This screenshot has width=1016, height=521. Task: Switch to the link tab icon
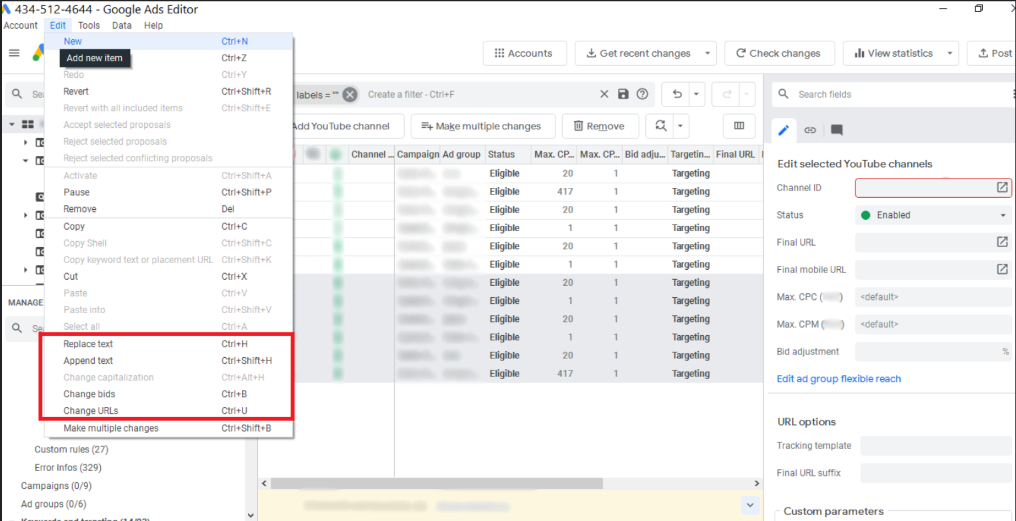click(x=810, y=130)
